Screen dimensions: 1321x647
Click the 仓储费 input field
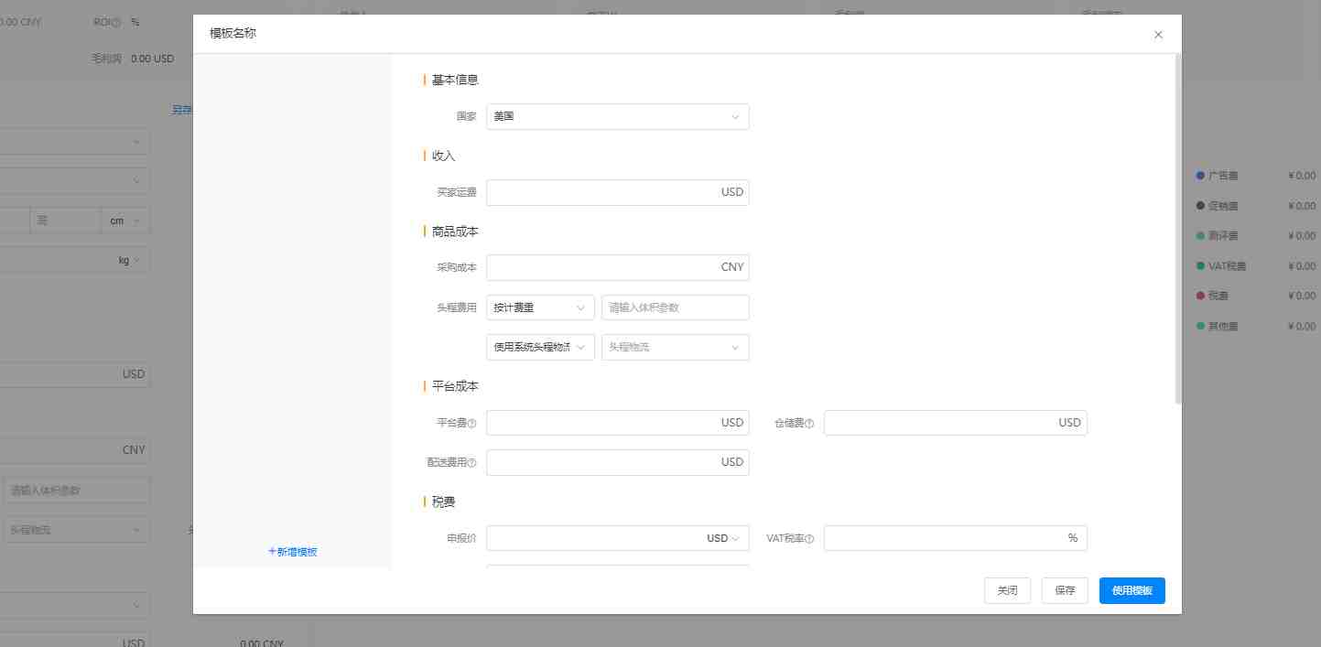pos(956,423)
